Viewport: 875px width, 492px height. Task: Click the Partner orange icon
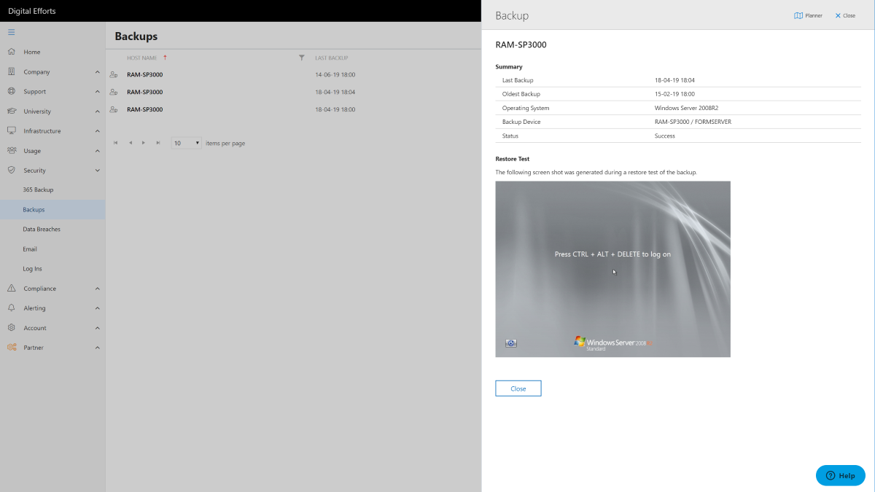(x=12, y=347)
